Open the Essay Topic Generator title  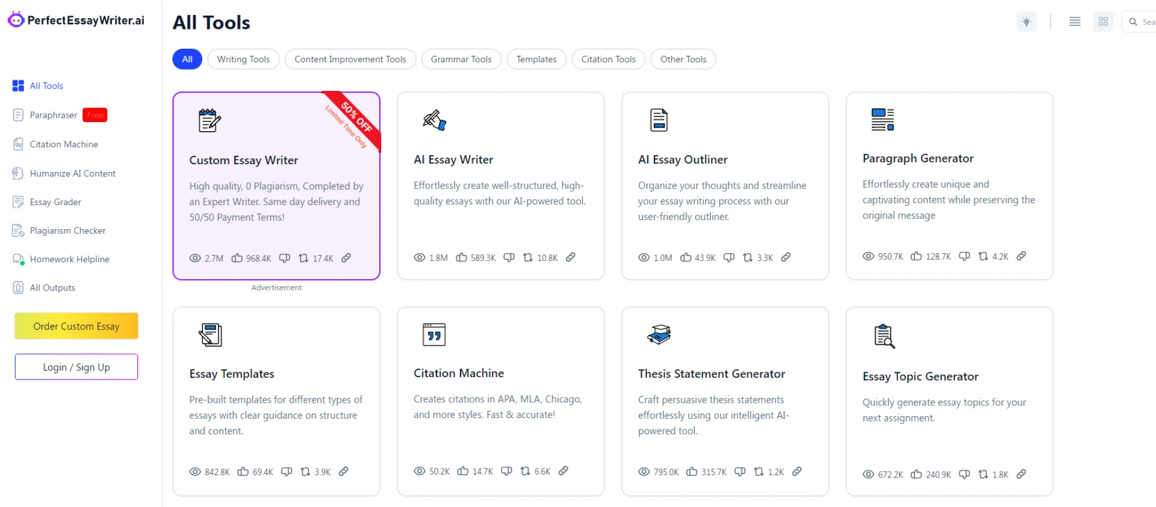[921, 376]
